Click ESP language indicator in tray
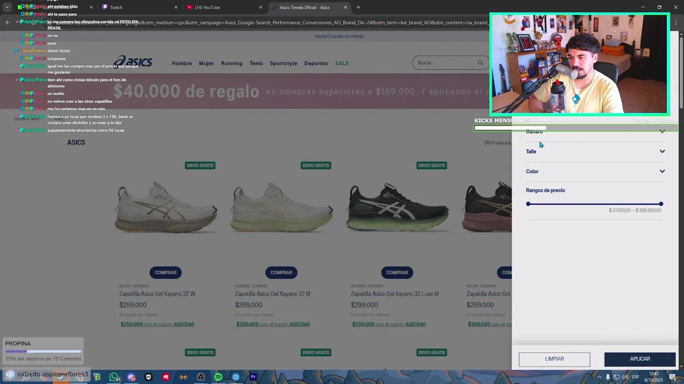 tap(637, 377)
